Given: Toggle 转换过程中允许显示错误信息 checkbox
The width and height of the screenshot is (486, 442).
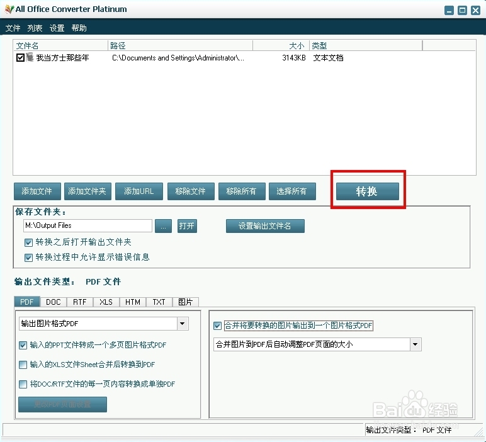Looking at the screenshot, I should click(28, 258).
